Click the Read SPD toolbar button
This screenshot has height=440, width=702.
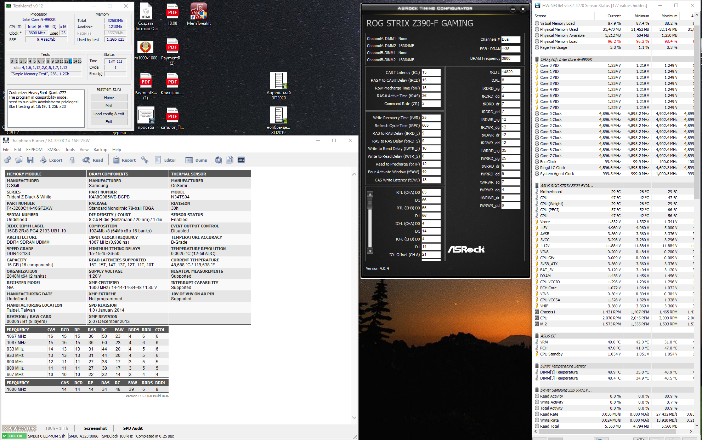pos(93,160)
